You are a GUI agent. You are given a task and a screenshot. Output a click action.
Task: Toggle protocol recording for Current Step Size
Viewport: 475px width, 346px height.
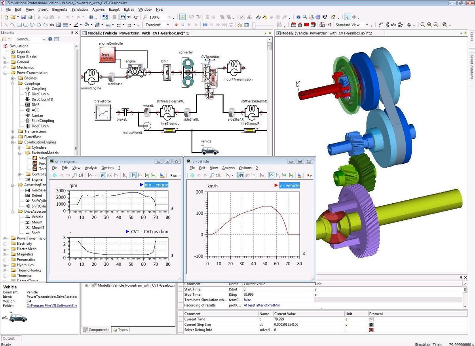tap(371, 325)
